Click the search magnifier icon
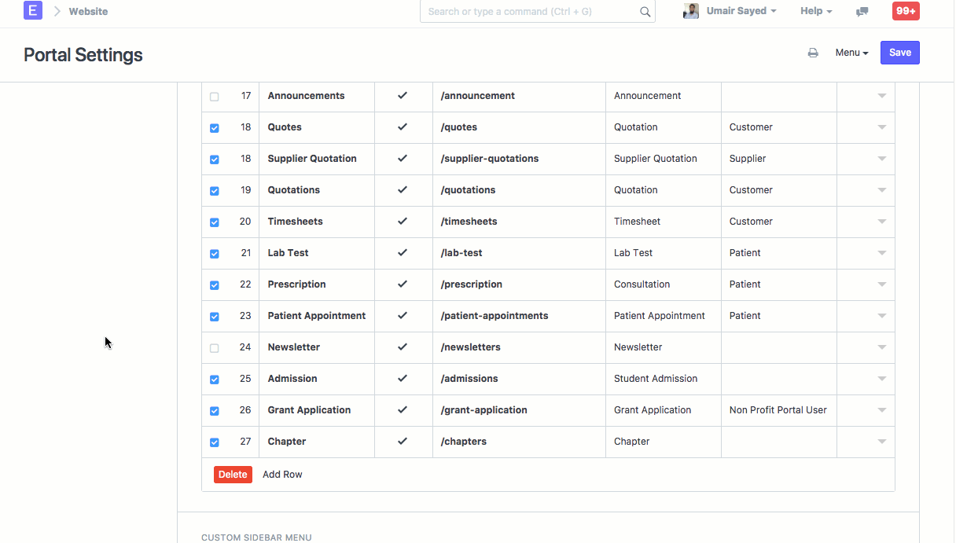The width and height of the screenshot is (956, 543). tap(645, 12)
